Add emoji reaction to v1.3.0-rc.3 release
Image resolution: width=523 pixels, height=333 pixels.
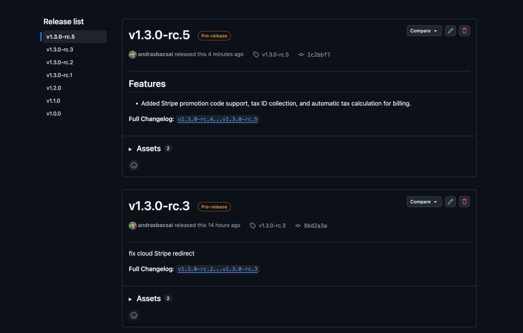[x=134, y=315]
